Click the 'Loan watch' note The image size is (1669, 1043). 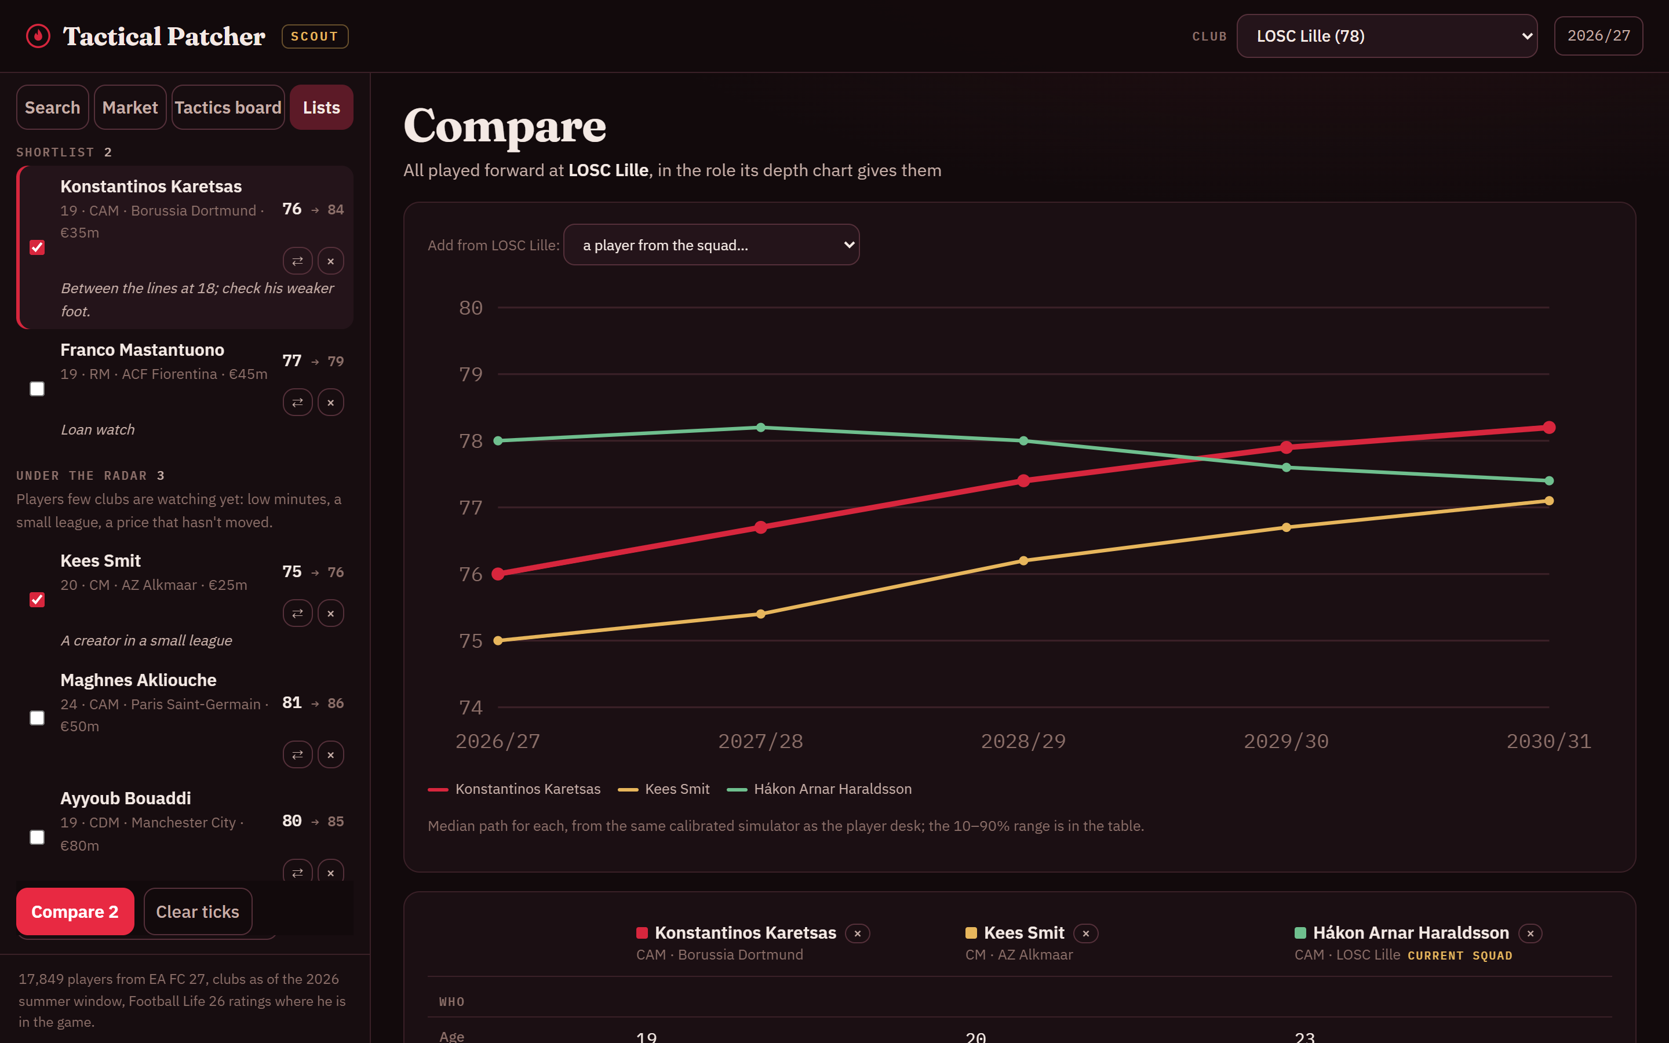(x=98, y=429)
